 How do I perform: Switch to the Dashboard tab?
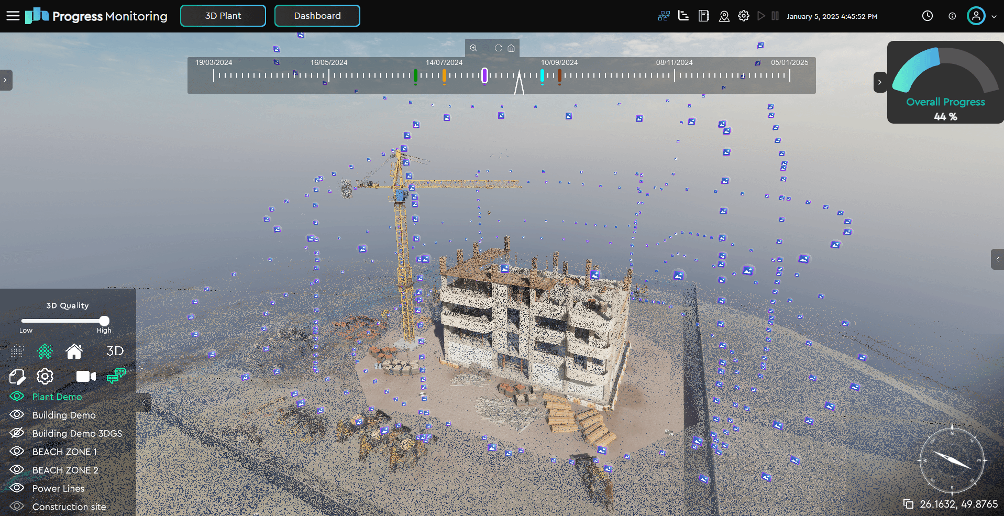pyautogui.click(x=317, y=16)
